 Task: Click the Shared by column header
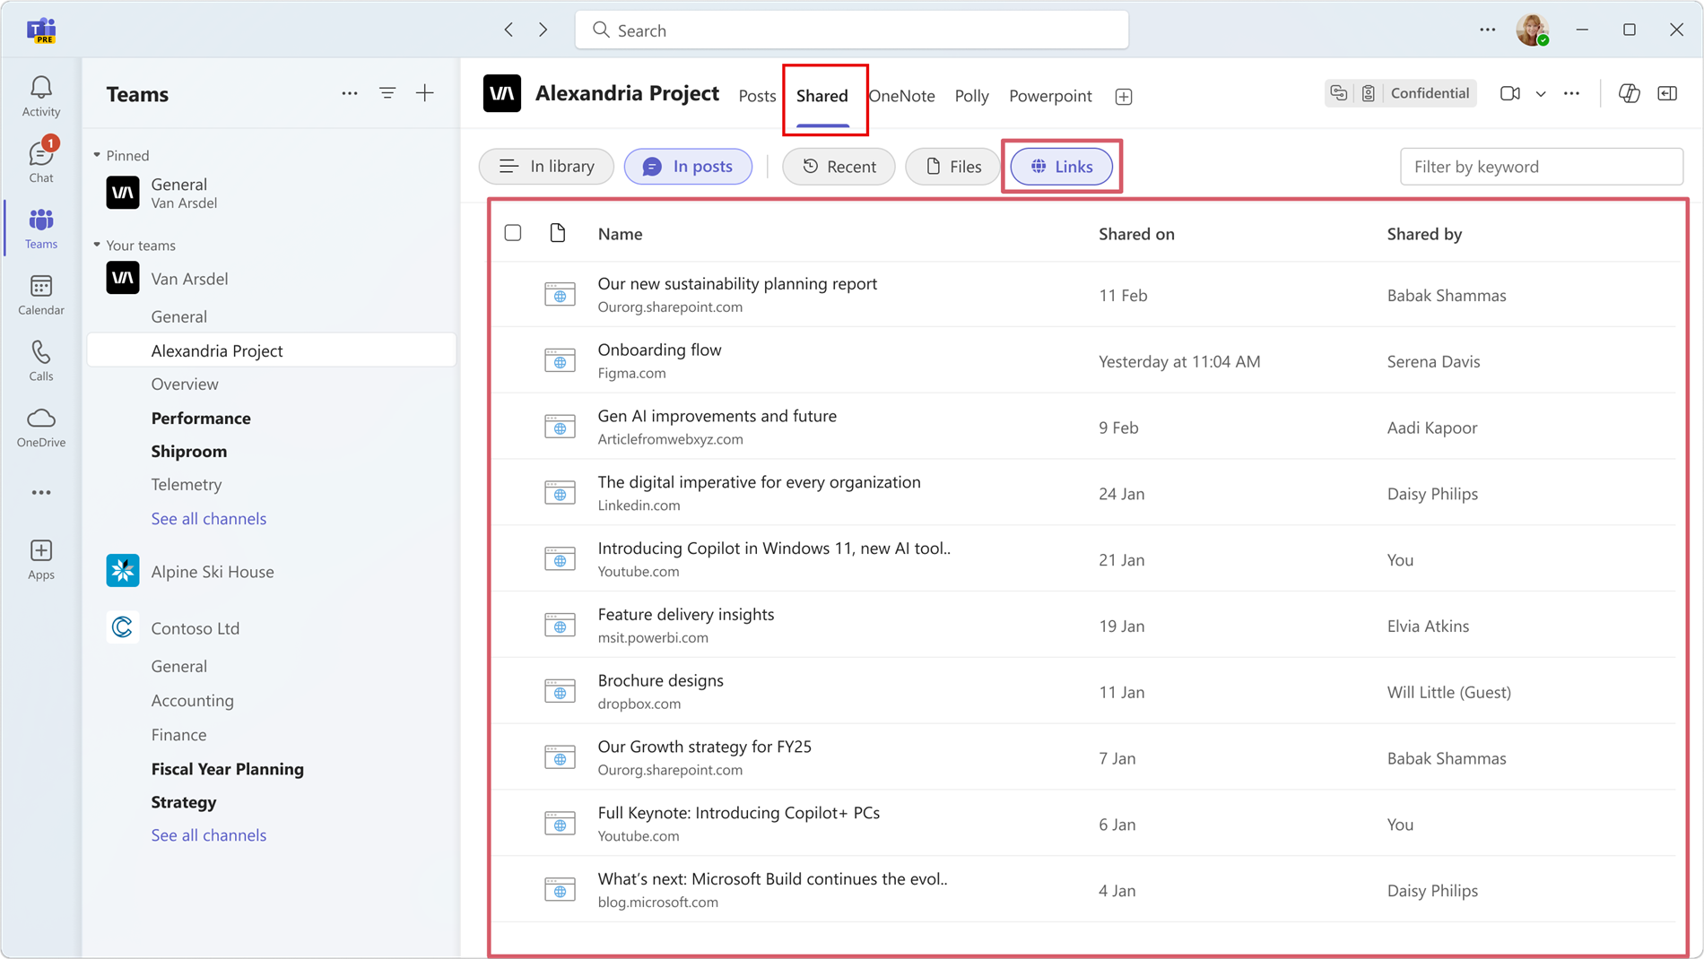click(x=1424, y=234)
